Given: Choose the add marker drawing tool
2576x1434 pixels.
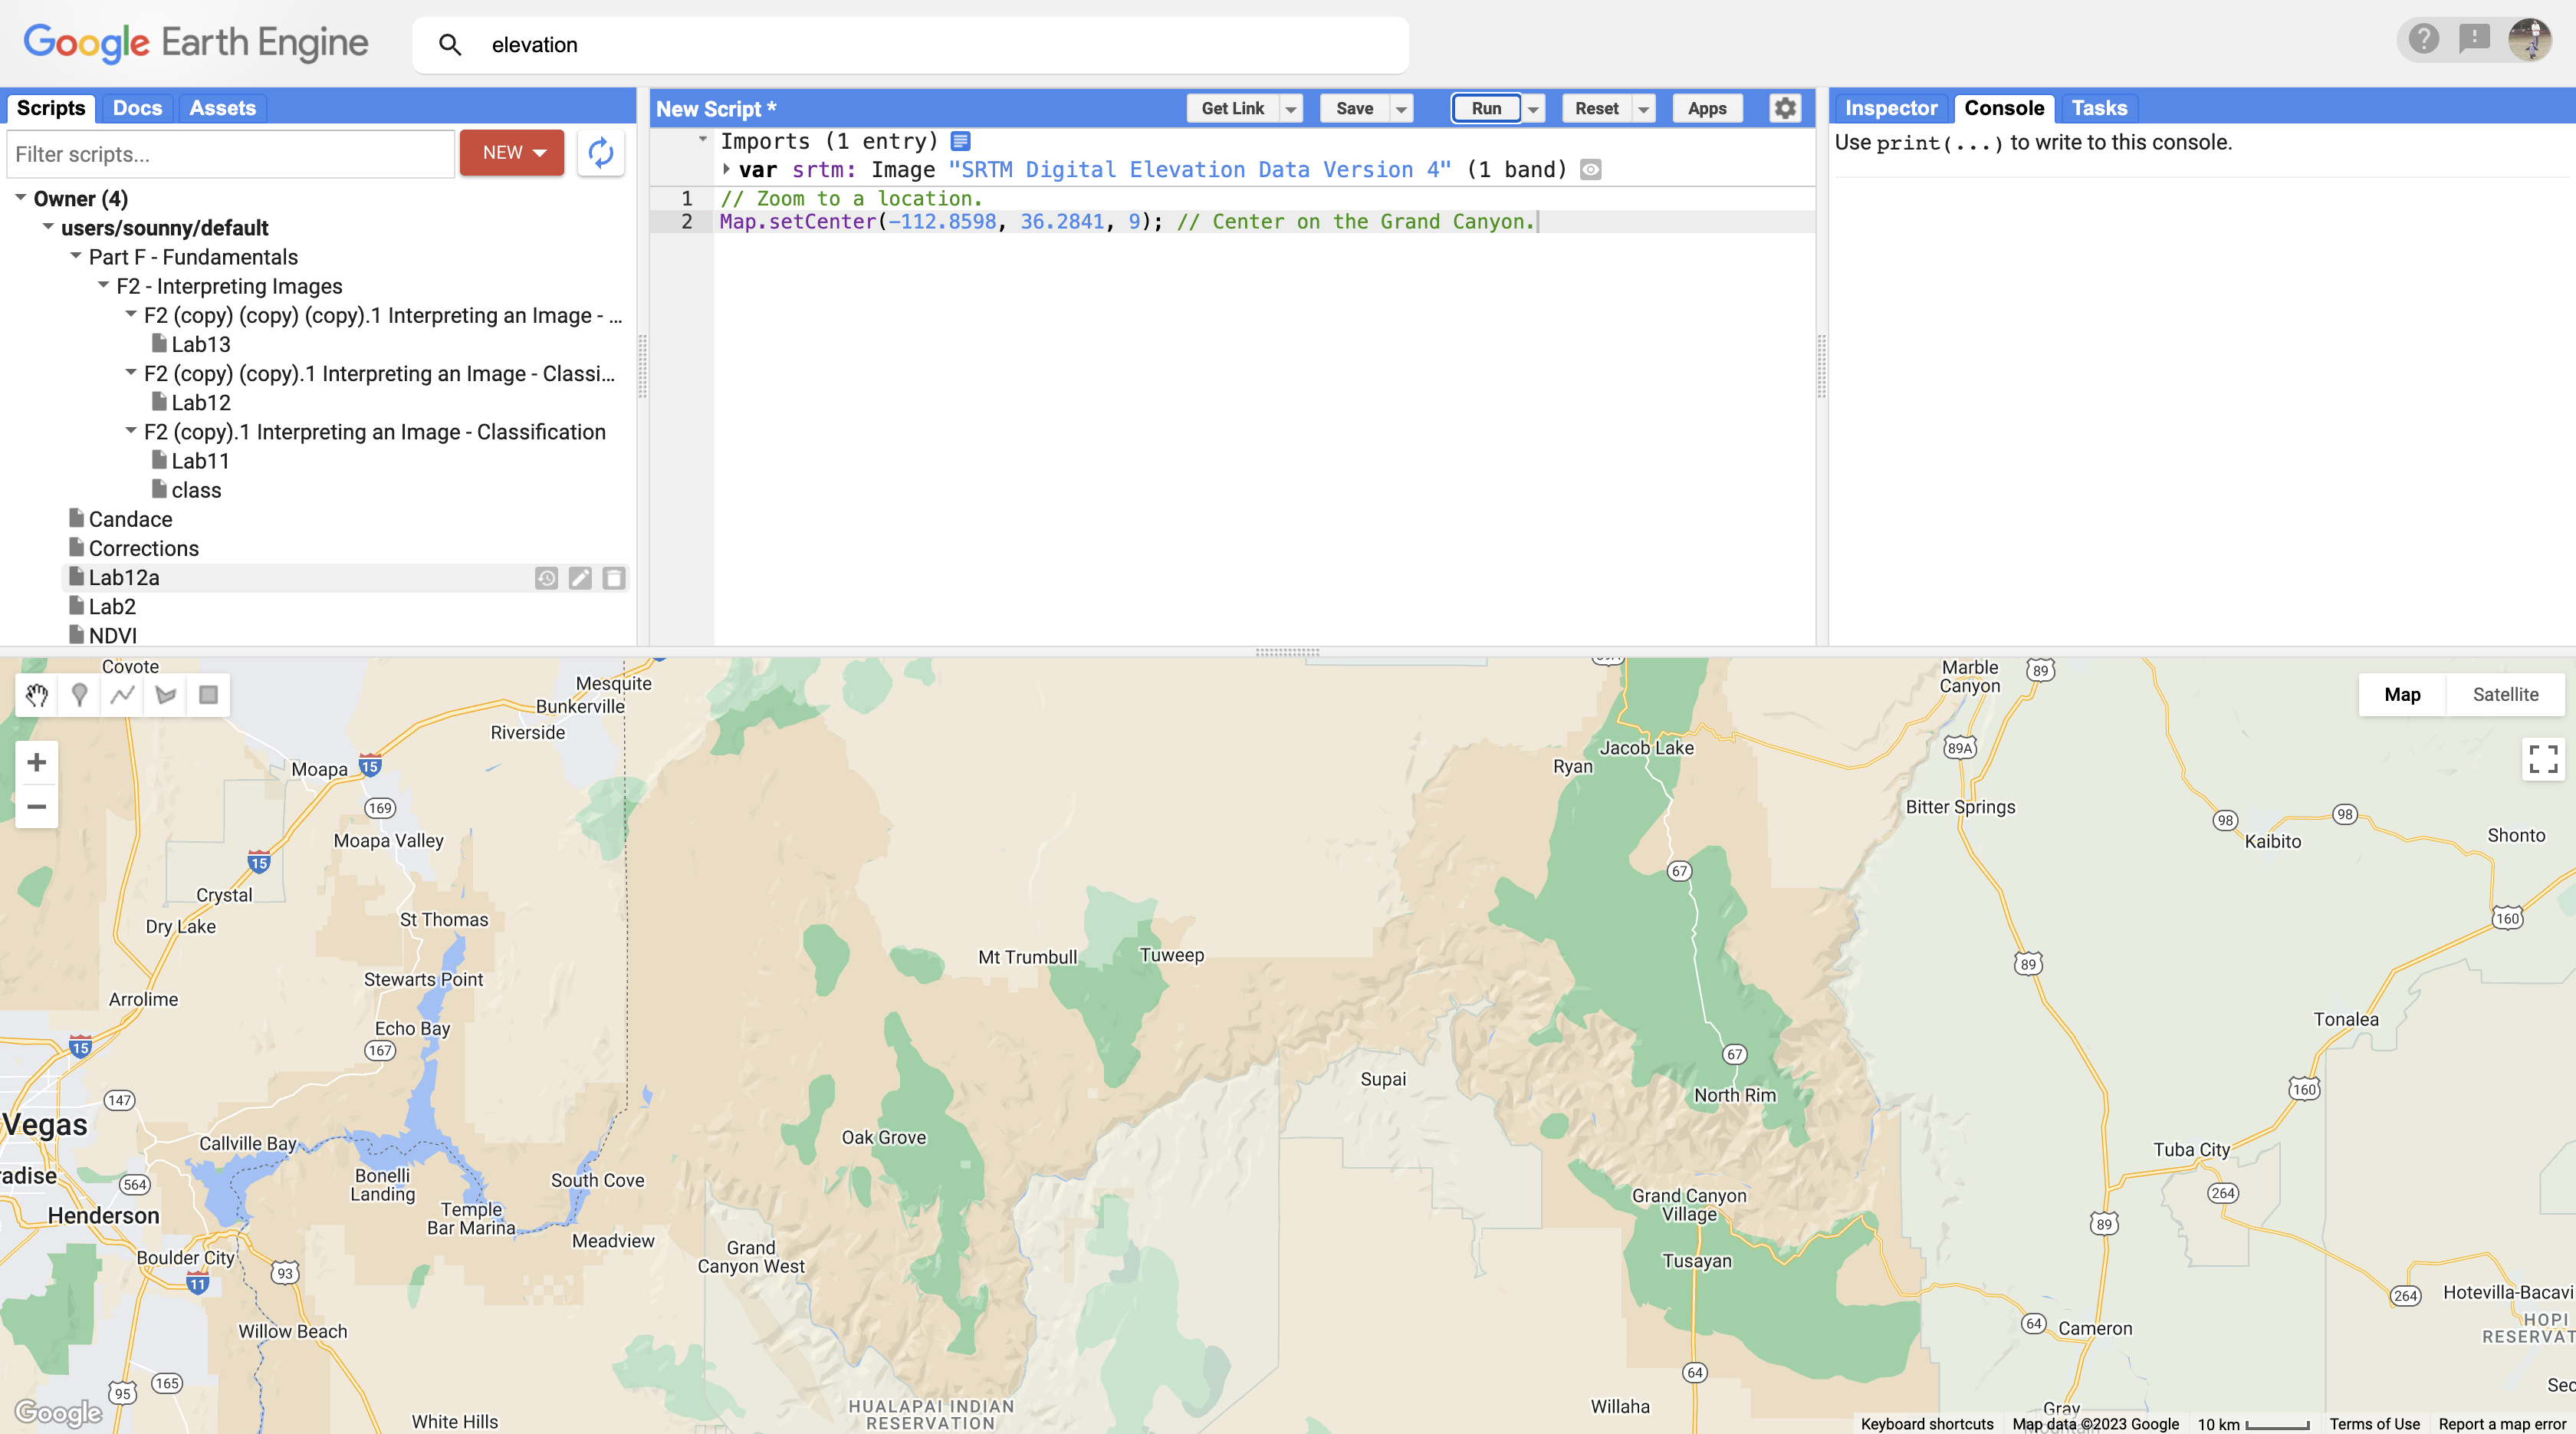Looking at the screenshot, I should [79, 695].
